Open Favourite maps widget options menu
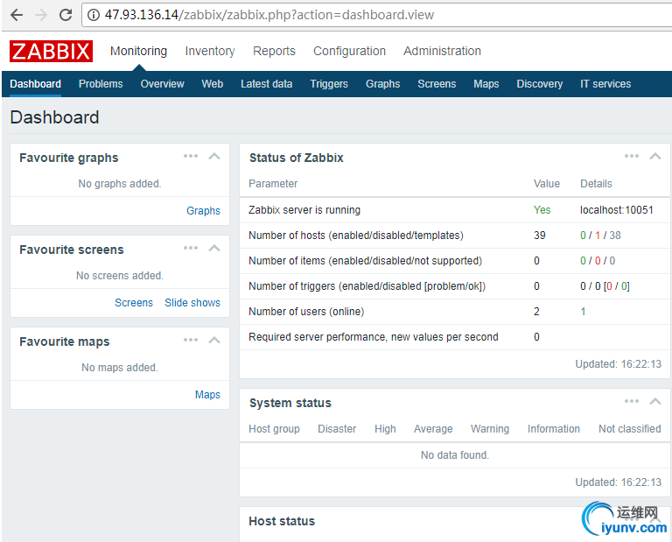Image resolution: width=672 pixels, height=542 pixels. 191,340
